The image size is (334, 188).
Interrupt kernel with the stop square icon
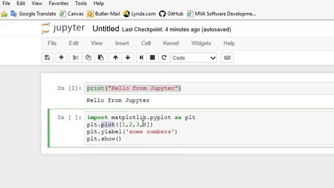[x=152, y=57]
